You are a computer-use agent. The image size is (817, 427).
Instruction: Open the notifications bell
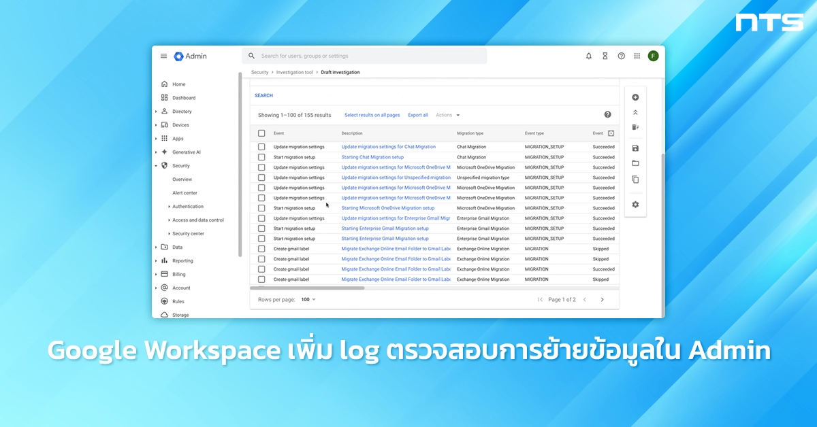(589, 56)
